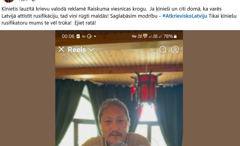Viewport: 240px width, 146px height.
Task: Click the LTE2 signal strength bars
Action: [160, 36]
